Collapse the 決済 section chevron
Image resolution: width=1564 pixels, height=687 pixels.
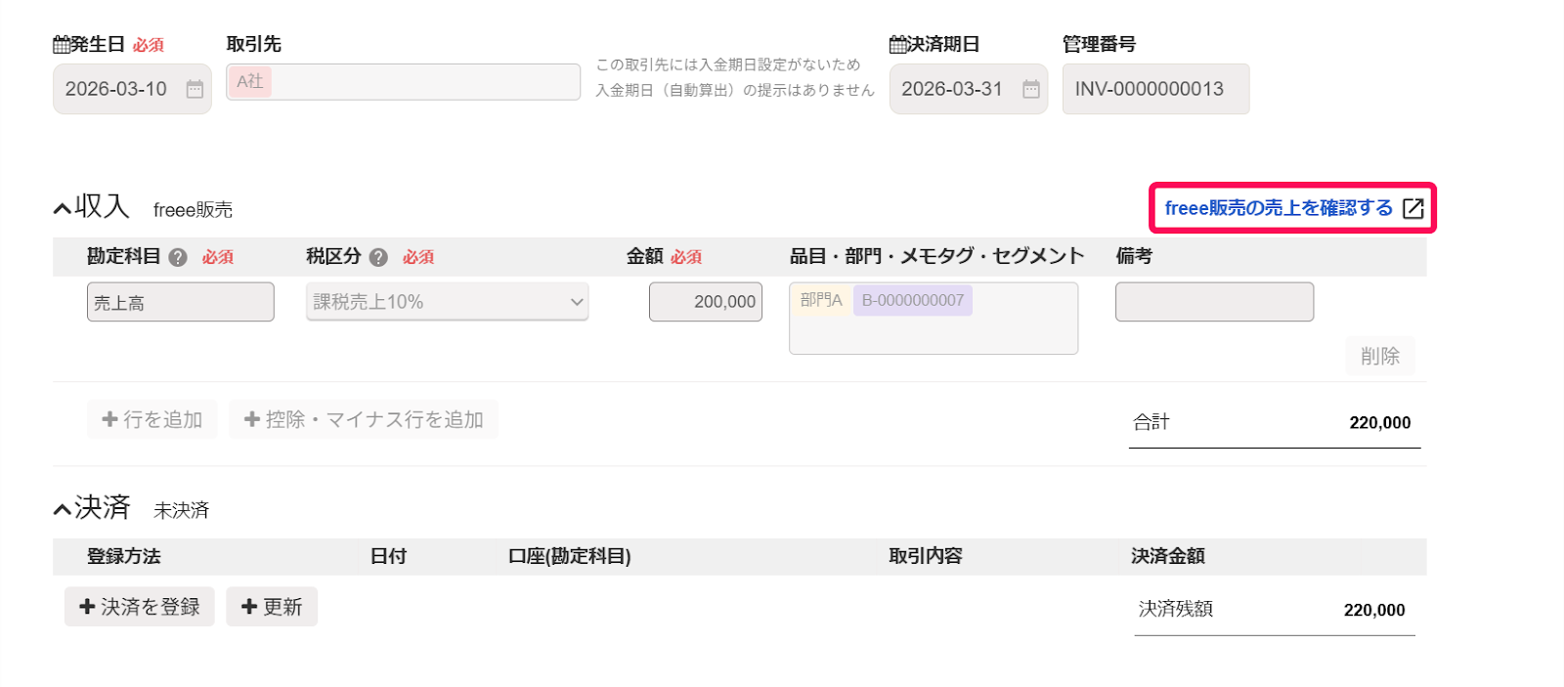tap(63, 509)
